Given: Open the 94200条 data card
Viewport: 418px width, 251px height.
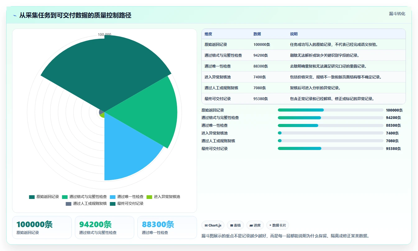Looking at the screenshot, I should pos(104,227).
